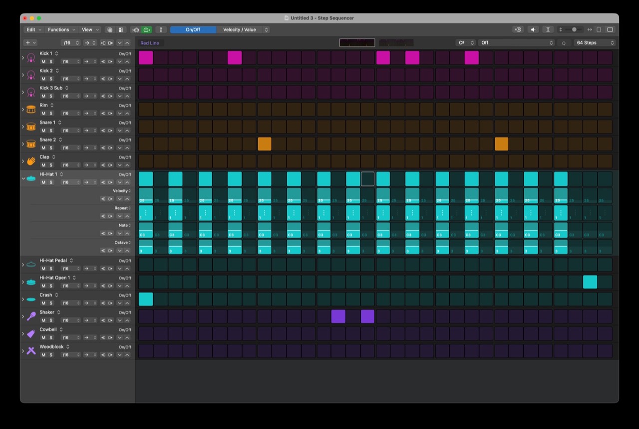Click the pattern preview play icon
This screenshot has height=429, width=639.
point(518,29)
